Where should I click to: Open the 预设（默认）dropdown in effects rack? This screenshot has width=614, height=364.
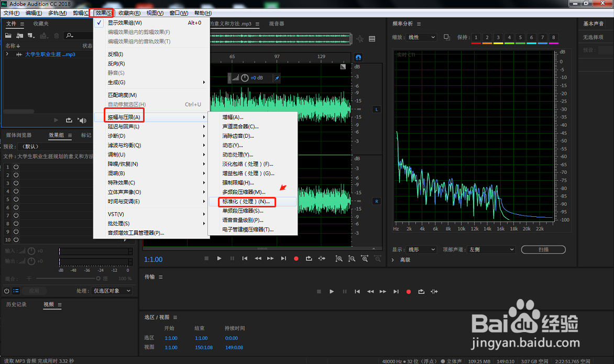click(x=55, y=146)
